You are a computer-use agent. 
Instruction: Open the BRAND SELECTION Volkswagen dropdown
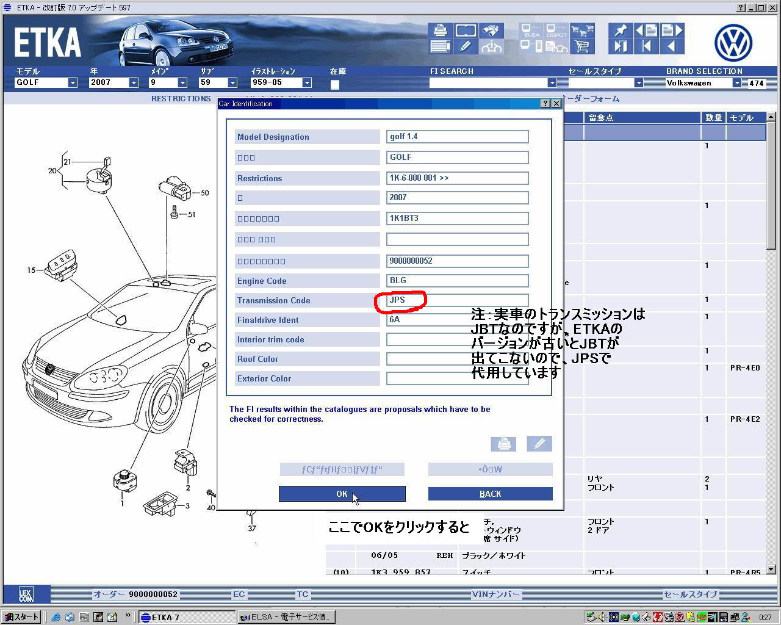736,83
